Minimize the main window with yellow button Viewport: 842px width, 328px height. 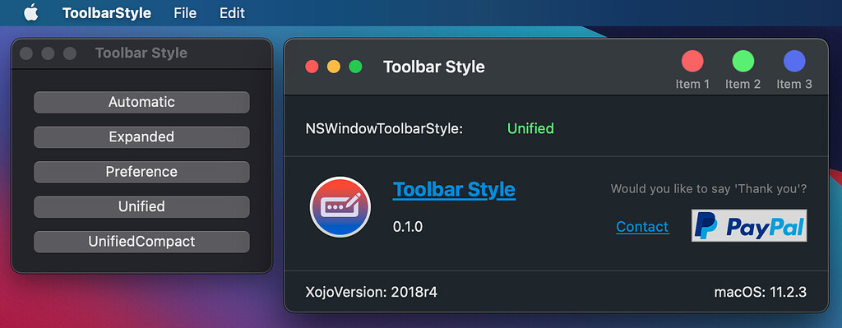click(334, 67)
